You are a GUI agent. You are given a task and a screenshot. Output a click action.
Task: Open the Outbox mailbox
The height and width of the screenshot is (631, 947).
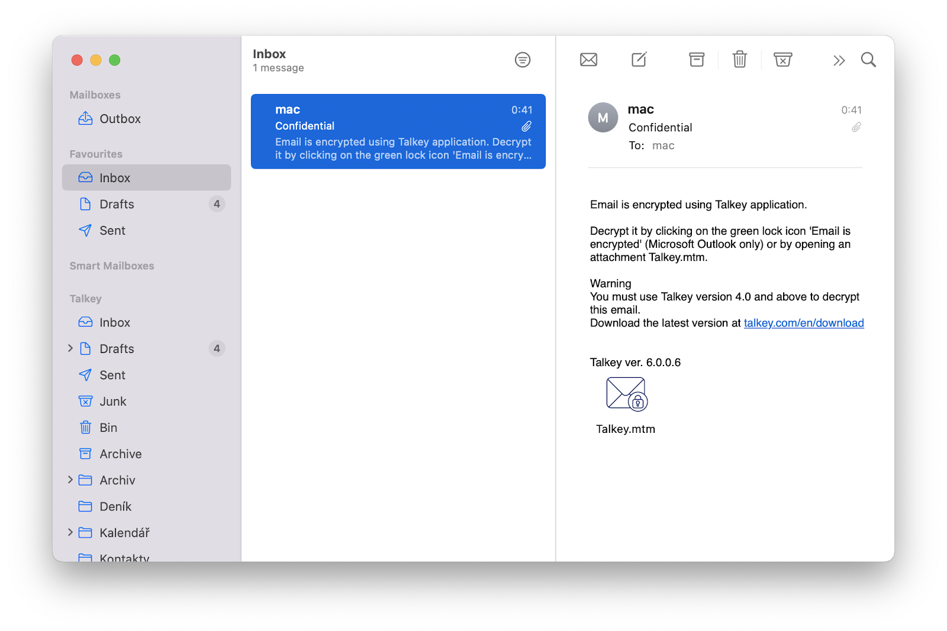[x=146, y=119]
